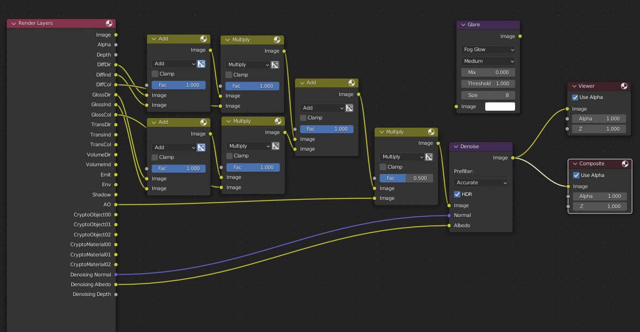Click the VolumeInd output label
Viewport: 640px width, 332px height.
click(98, 164)
